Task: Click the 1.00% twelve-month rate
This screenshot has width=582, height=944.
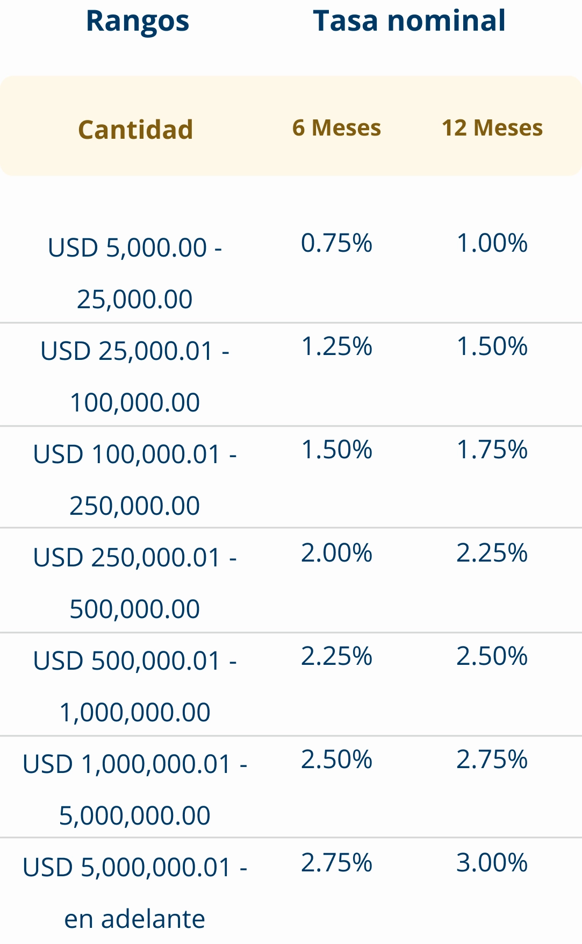Action: tap(492, 243)
